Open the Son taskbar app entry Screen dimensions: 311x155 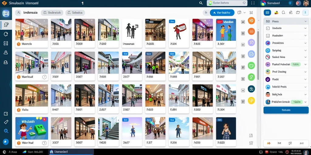coord(33,152)
